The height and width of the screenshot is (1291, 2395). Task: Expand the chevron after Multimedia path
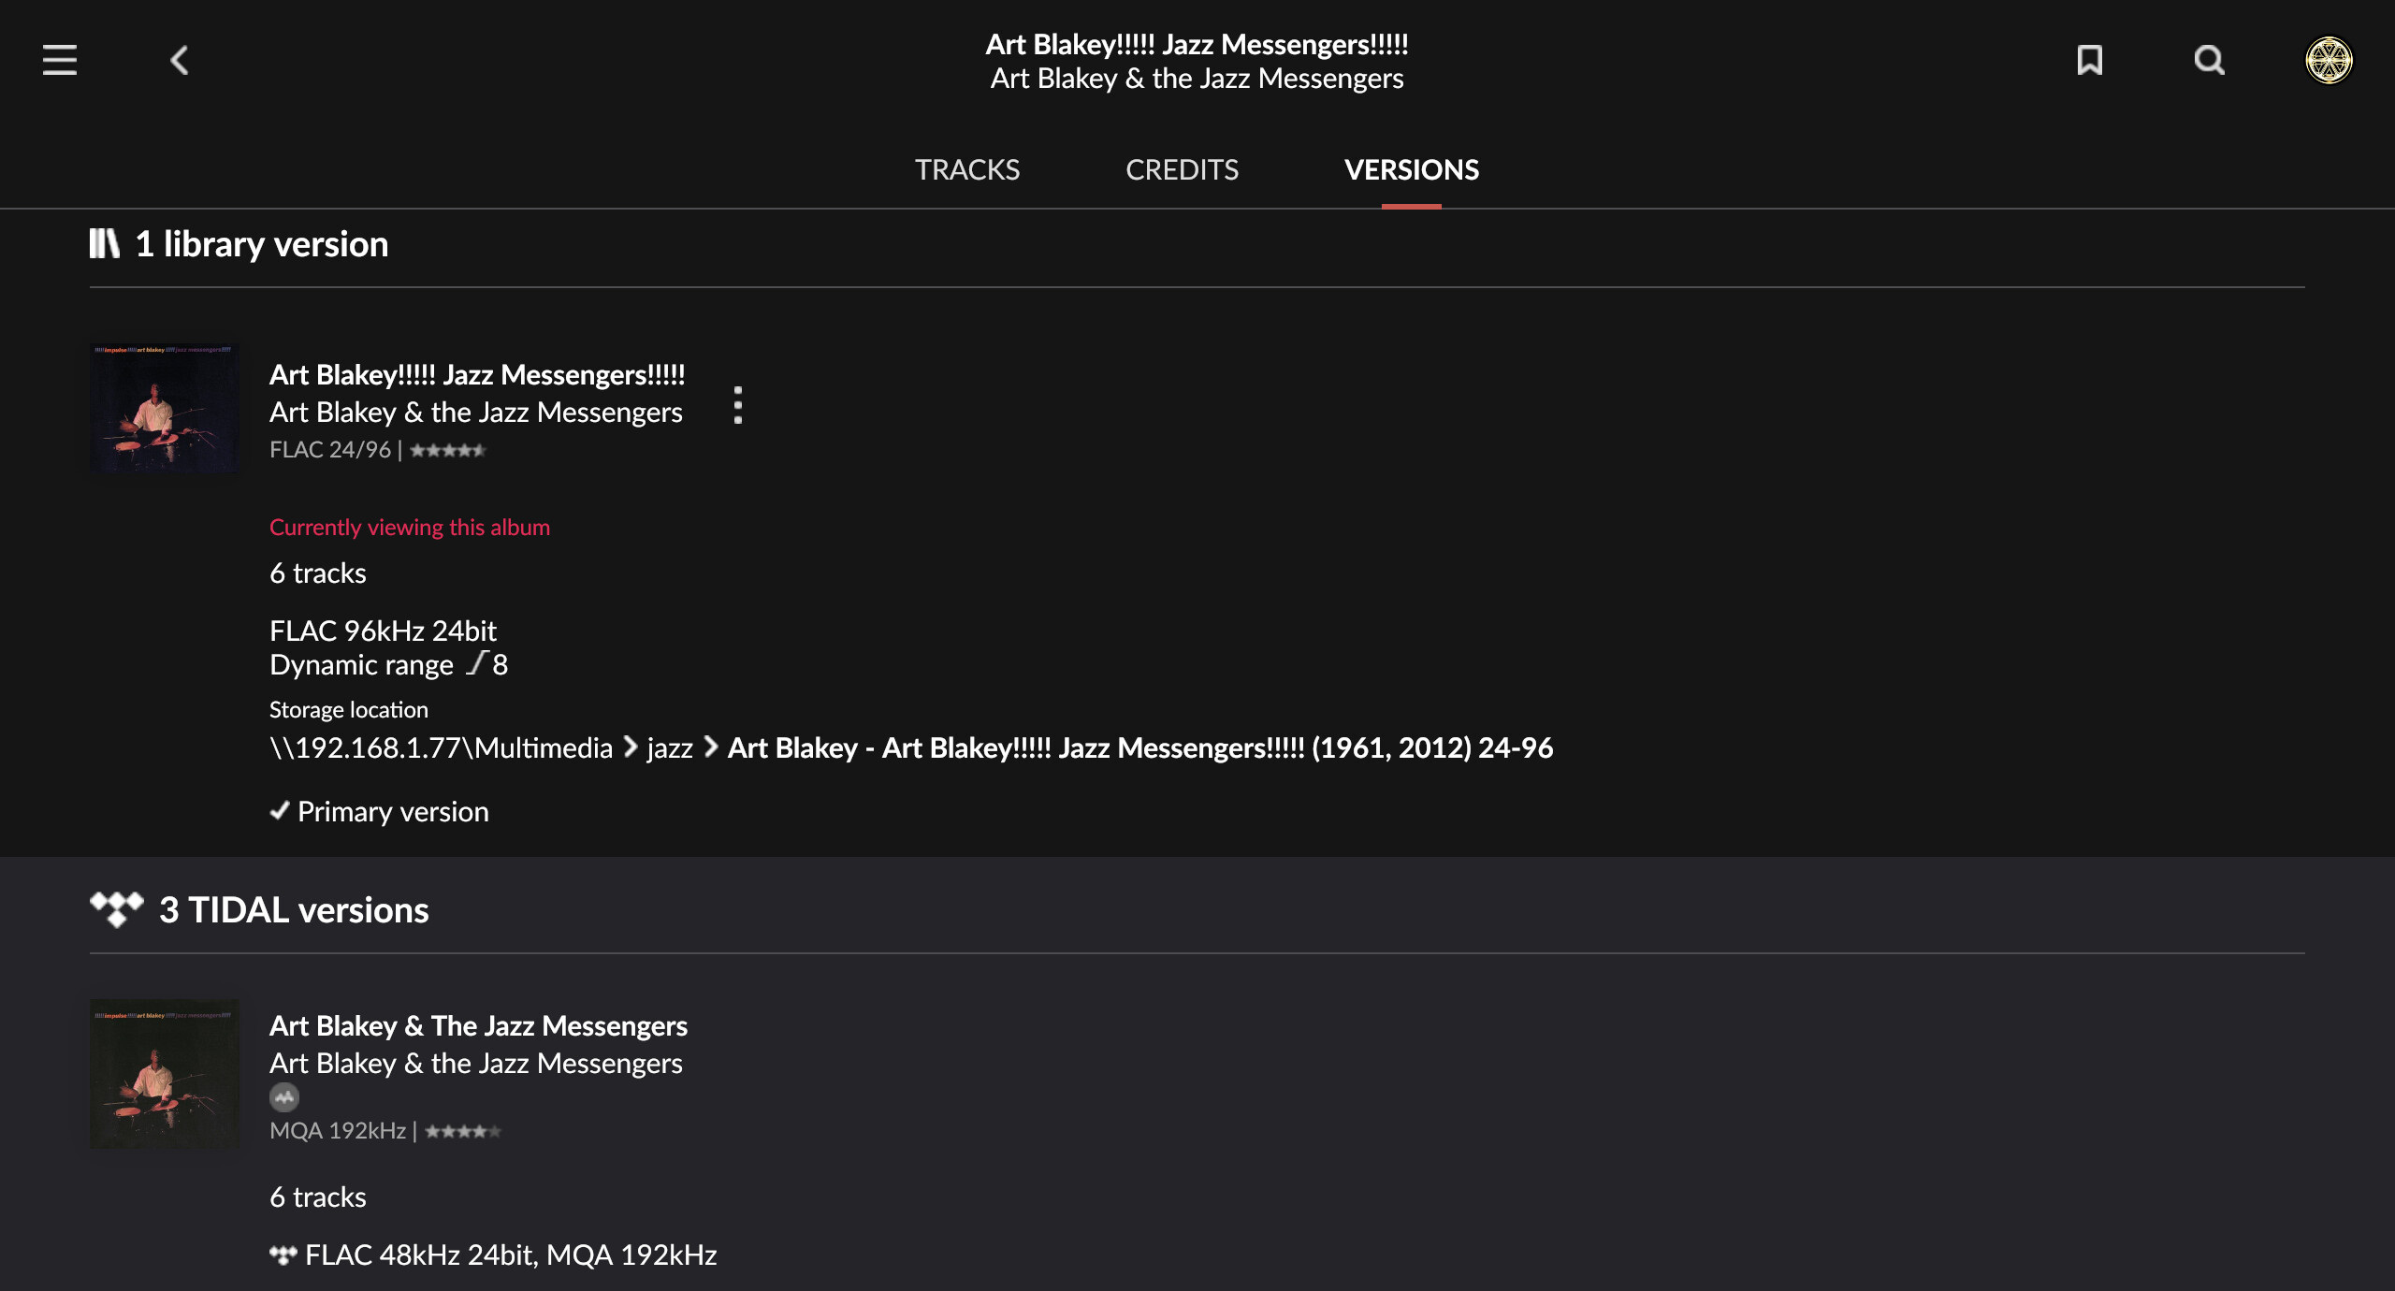631,747
